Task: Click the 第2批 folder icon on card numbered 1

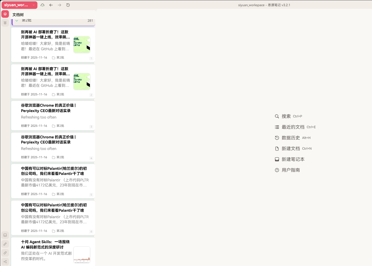Action: pyautogui.click(x=54, y=58)
